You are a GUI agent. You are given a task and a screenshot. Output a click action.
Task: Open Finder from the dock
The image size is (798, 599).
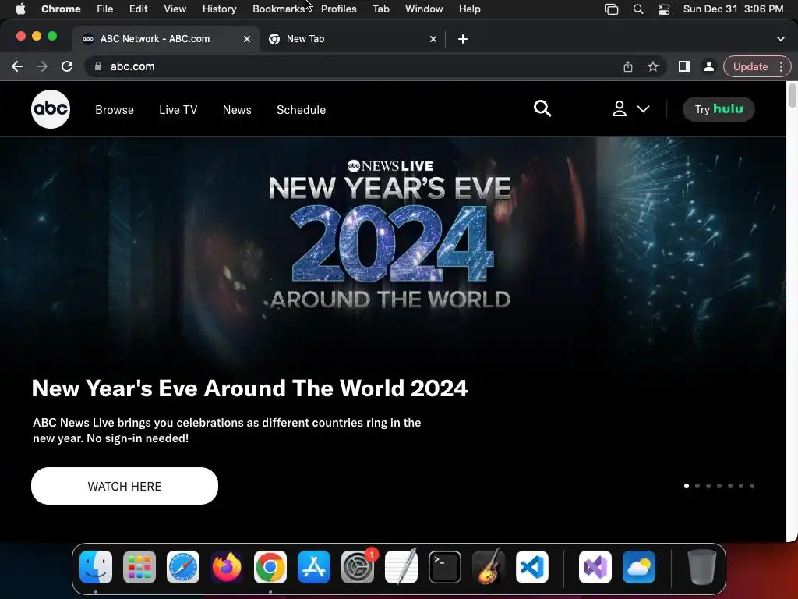tap(96, 566)
